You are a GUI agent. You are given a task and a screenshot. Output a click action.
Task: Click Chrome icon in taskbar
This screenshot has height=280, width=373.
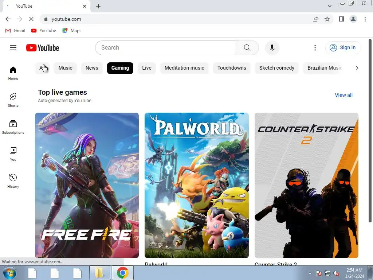(122, 273)
